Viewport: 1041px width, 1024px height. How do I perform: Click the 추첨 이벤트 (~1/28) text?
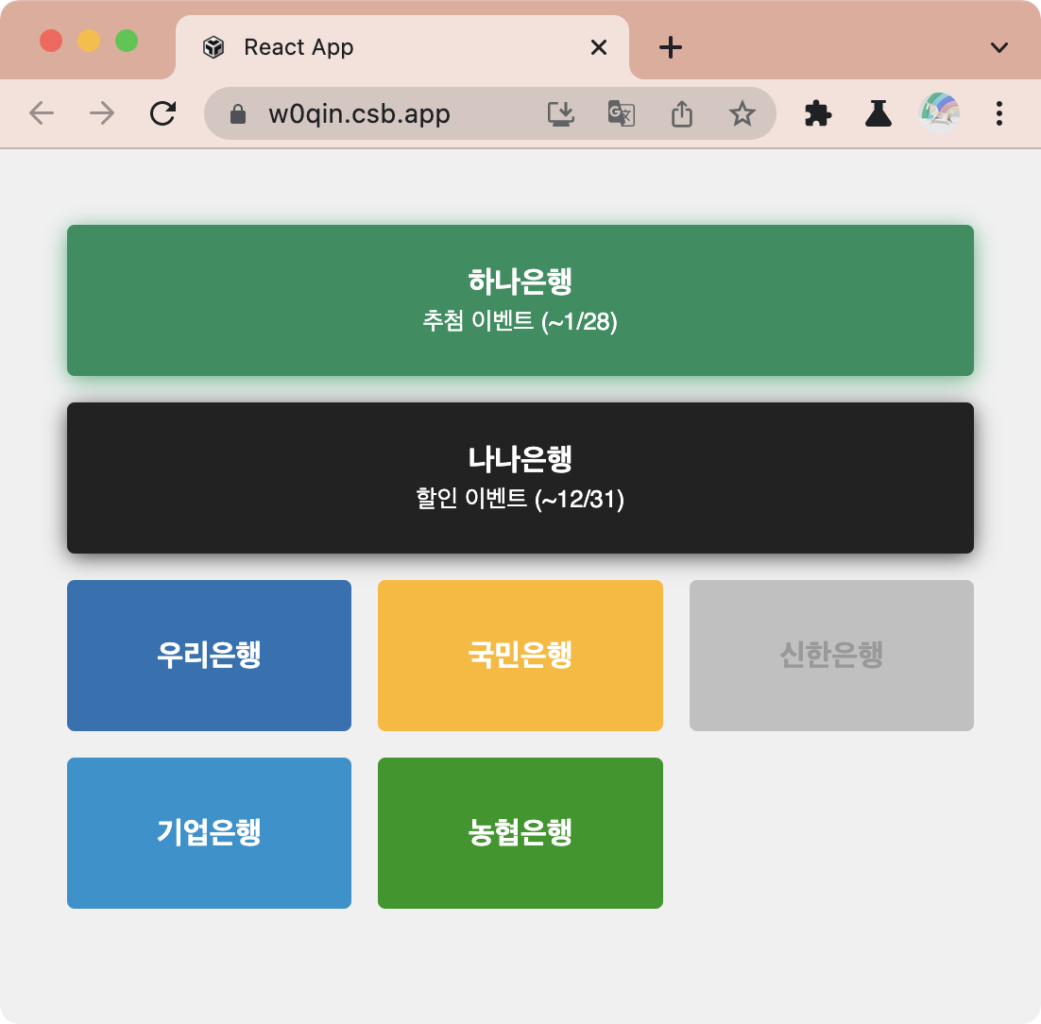tap(520, 321)
